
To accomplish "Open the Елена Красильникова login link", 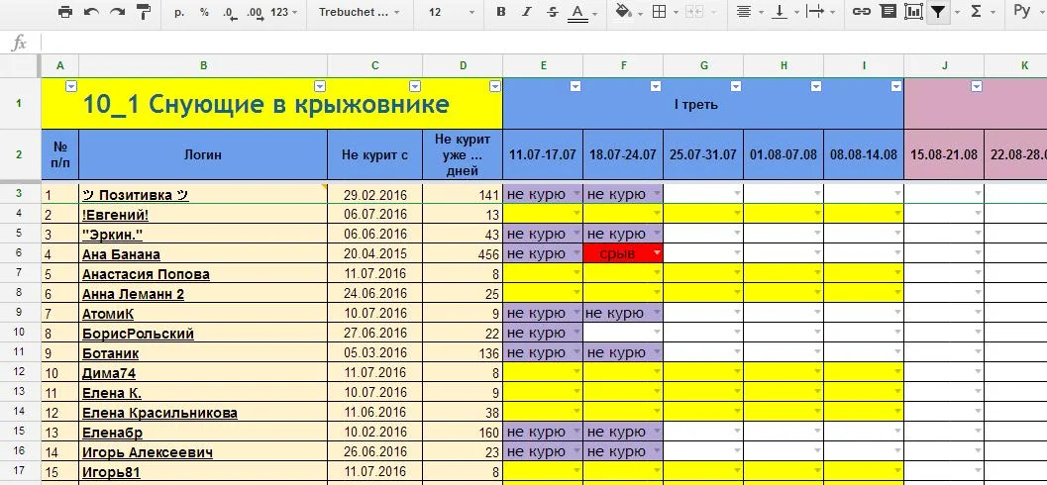I will pos(159,413).
